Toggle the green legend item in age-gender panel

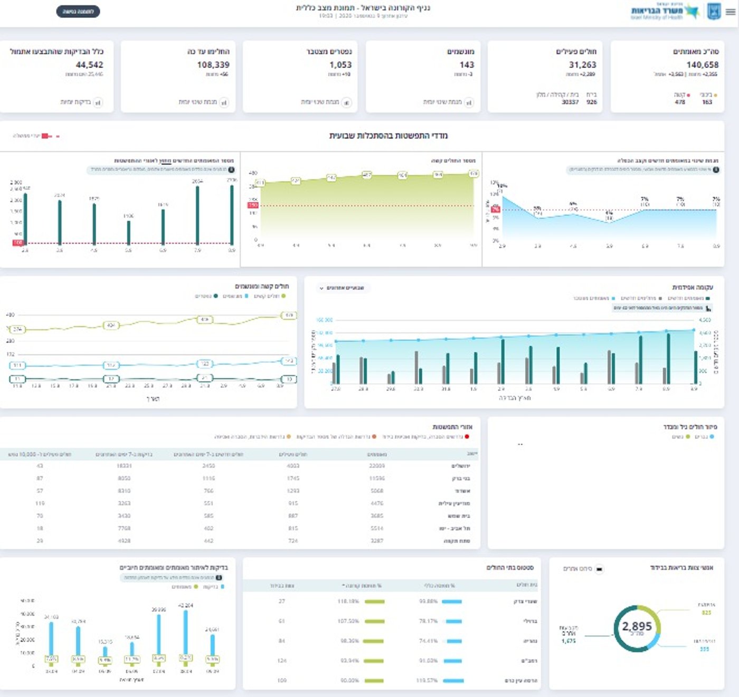(x=681, y=437)
